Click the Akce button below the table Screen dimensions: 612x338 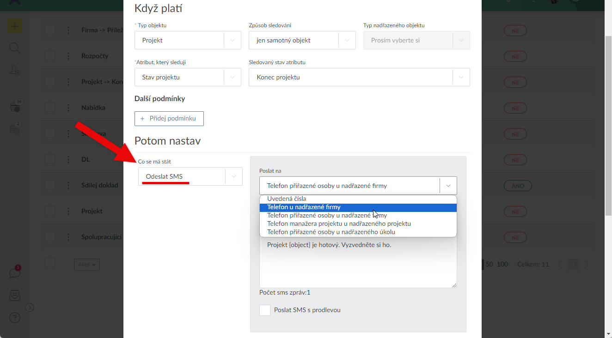pos(87,265)
